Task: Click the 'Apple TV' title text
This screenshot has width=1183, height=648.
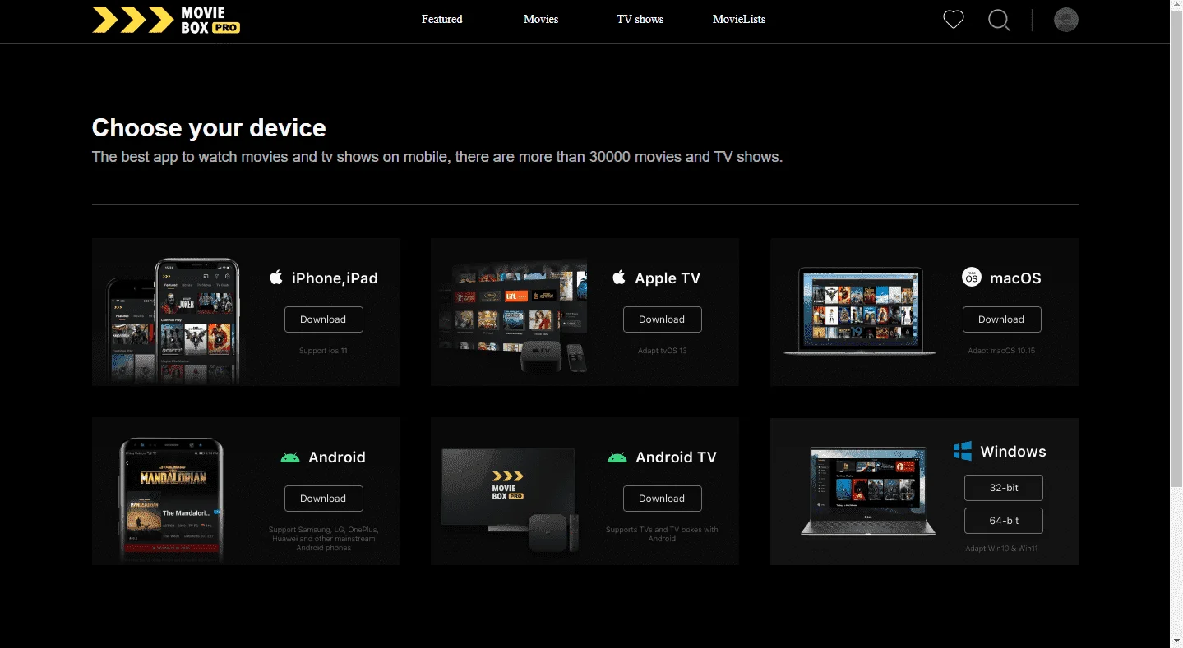Action: (668, 278)
